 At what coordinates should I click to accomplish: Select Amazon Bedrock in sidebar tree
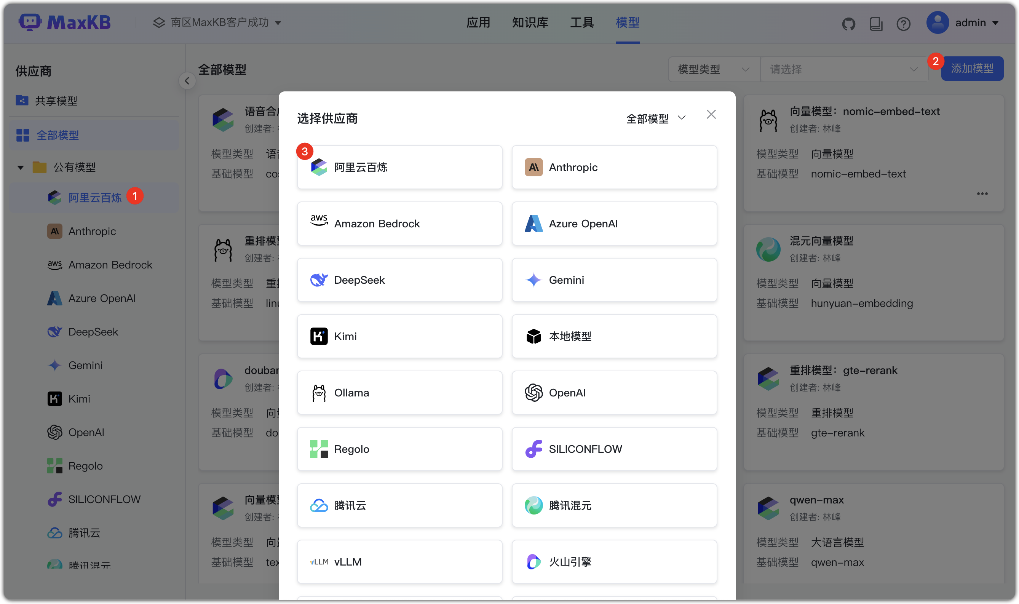94,265
